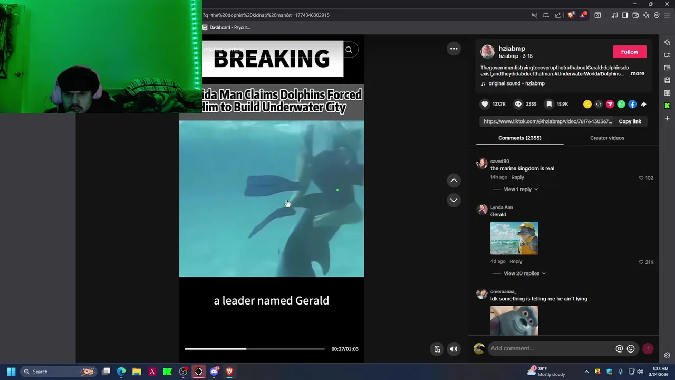Image resolution: width=675 pixels, height=380 pixels.
Task: Share to WhatsApp
Action: [621, 104]
